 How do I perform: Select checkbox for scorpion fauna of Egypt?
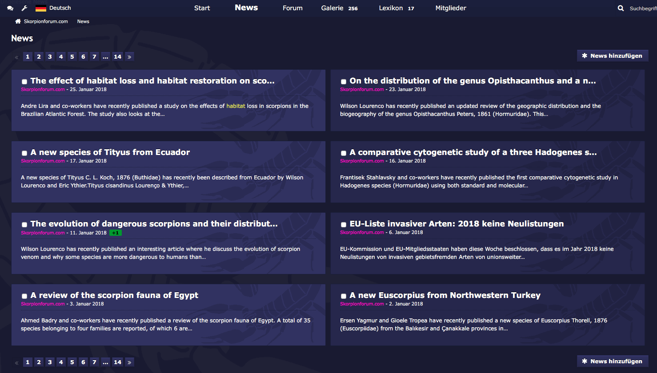pyautogui.click(x=24, y=296)
